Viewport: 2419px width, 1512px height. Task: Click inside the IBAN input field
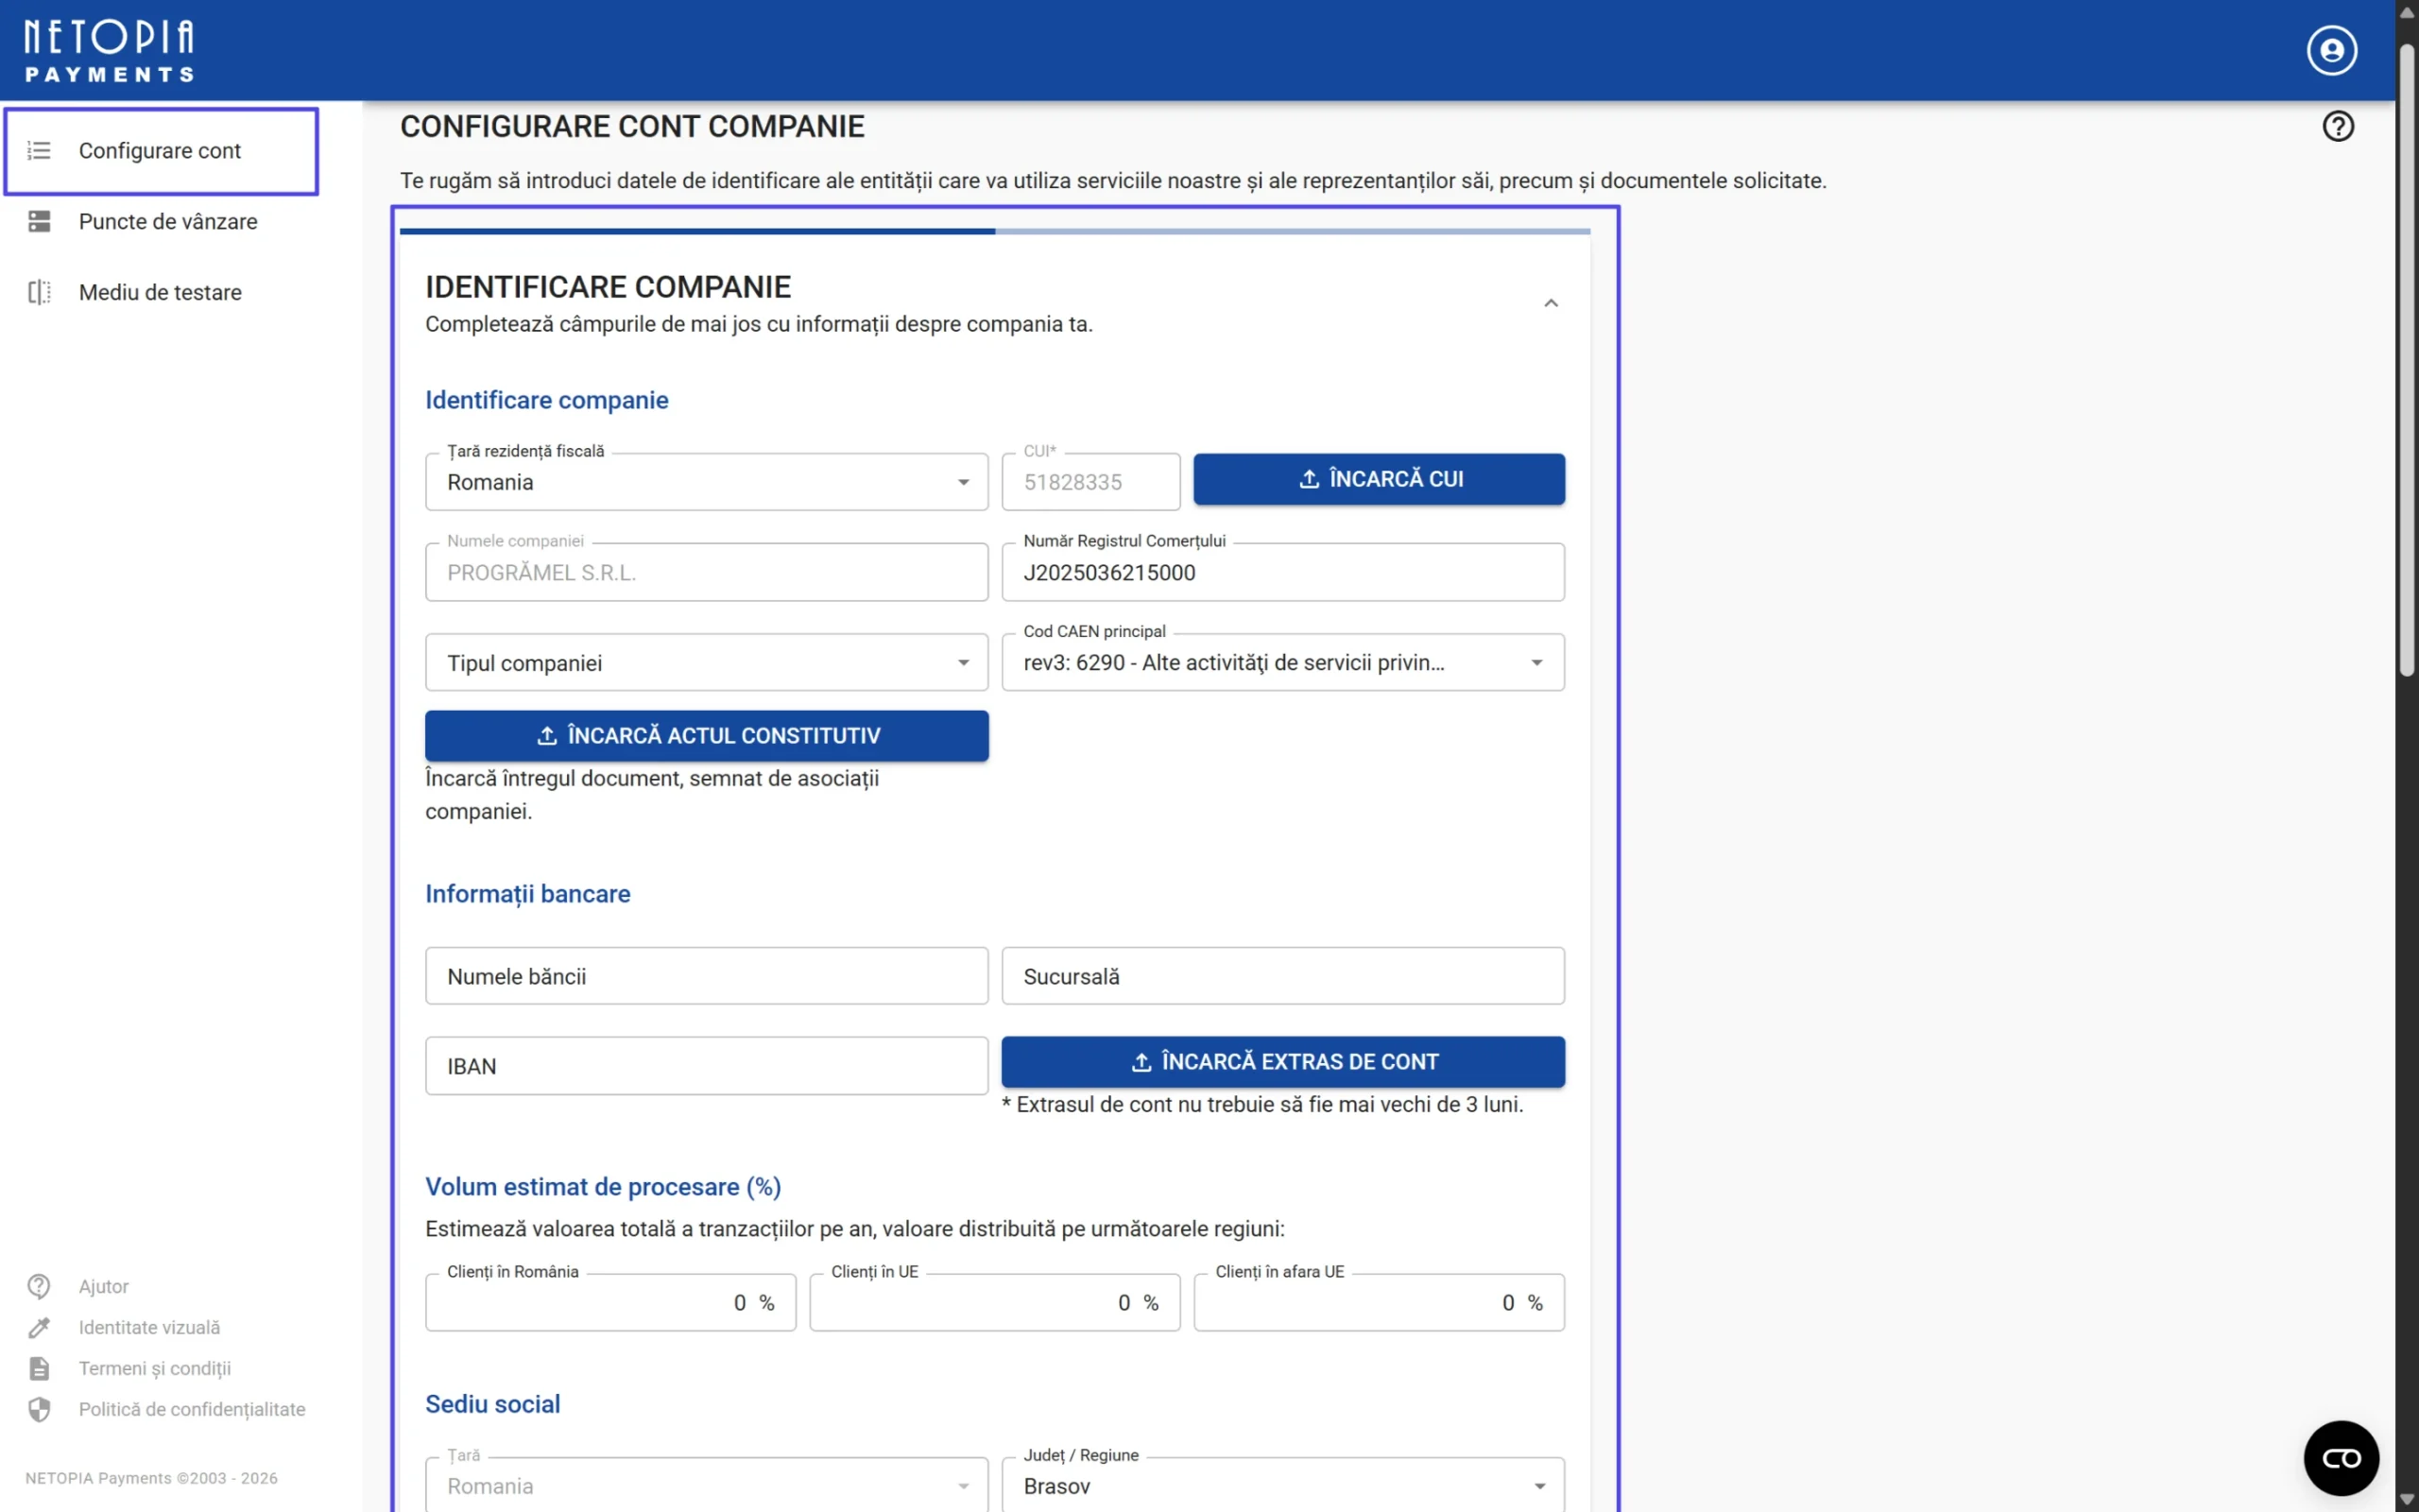[x=707, y=1065]
